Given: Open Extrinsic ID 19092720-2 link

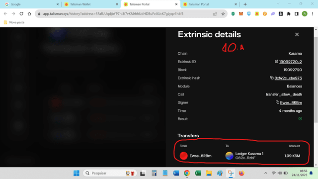Looking at the screenshot, I should click(x=290, y=62).
